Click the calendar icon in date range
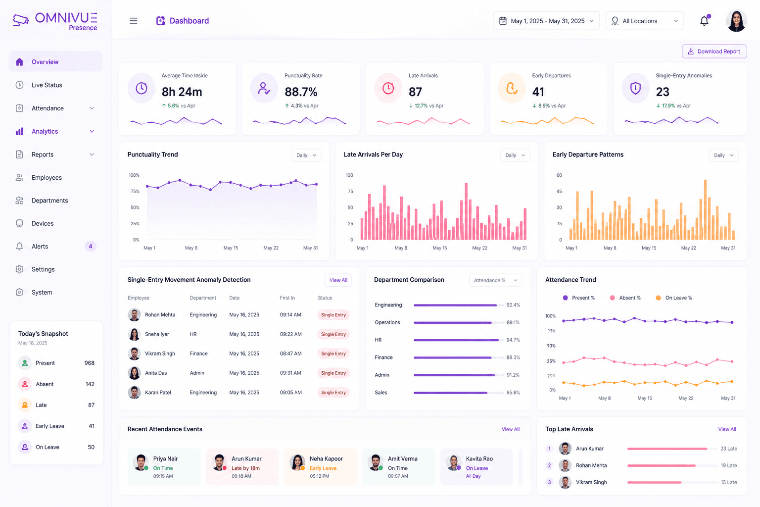Image resolution: width=760 pixels, height=507 pixels. [x=503, y=21]
